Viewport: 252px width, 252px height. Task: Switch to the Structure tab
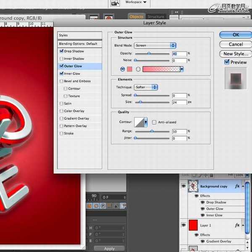(155, 17)
